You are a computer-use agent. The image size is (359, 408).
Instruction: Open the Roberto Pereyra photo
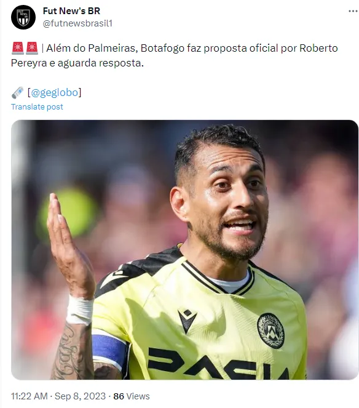tap(185, 249)
